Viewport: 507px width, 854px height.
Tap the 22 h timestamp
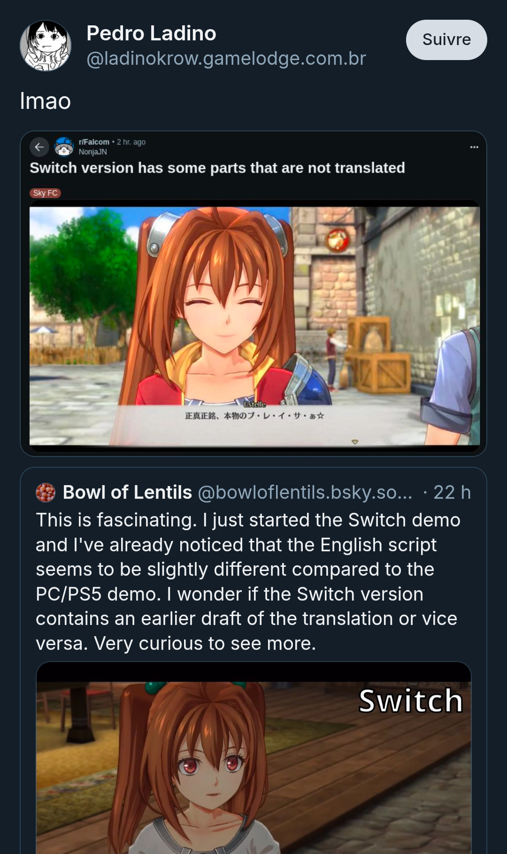click(x=452, y=492)
